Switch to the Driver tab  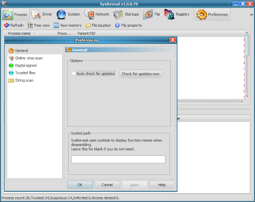[41, 14]
